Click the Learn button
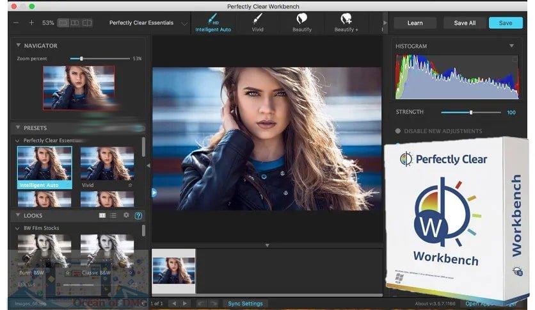The height and width of the screenshot is (310, 535). tap(415, 23)
